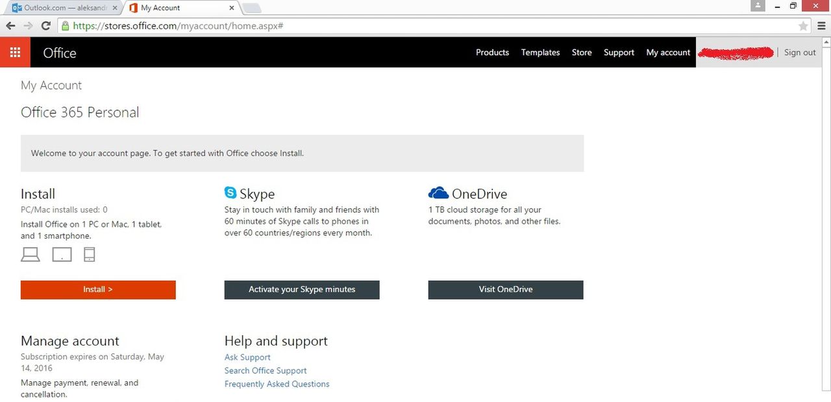Click the green padlock security icon
The image size is (831, 402).
click(65, 26)
